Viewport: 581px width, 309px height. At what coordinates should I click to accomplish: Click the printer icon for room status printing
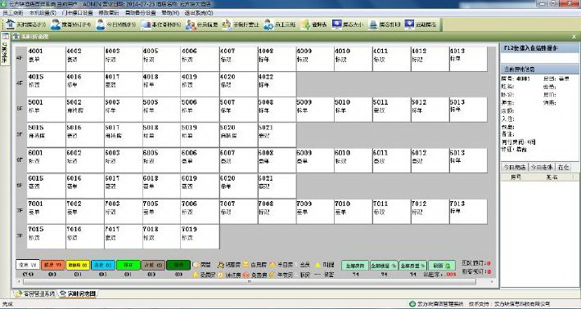tap(373, 25)
